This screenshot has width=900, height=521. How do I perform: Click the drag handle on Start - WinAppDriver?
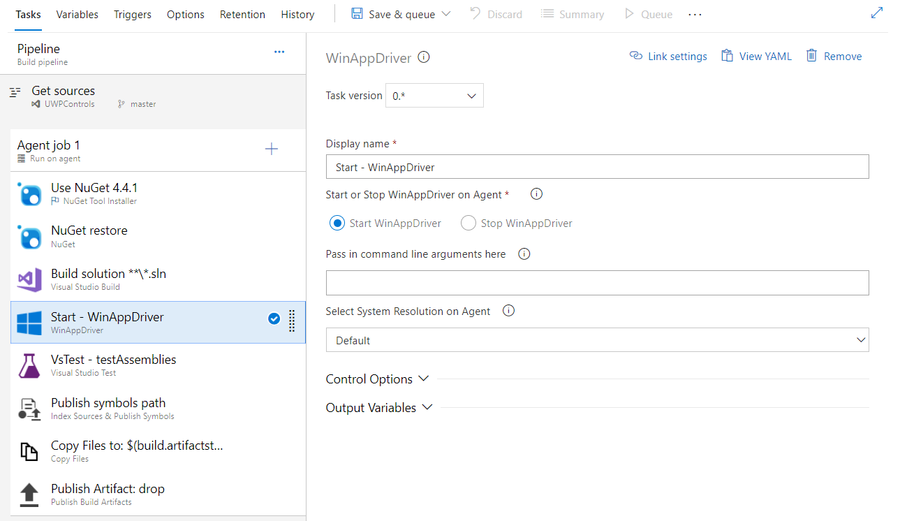pos(292,321)
